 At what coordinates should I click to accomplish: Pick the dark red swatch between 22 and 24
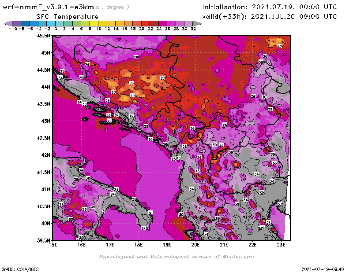tap(154, 23)
